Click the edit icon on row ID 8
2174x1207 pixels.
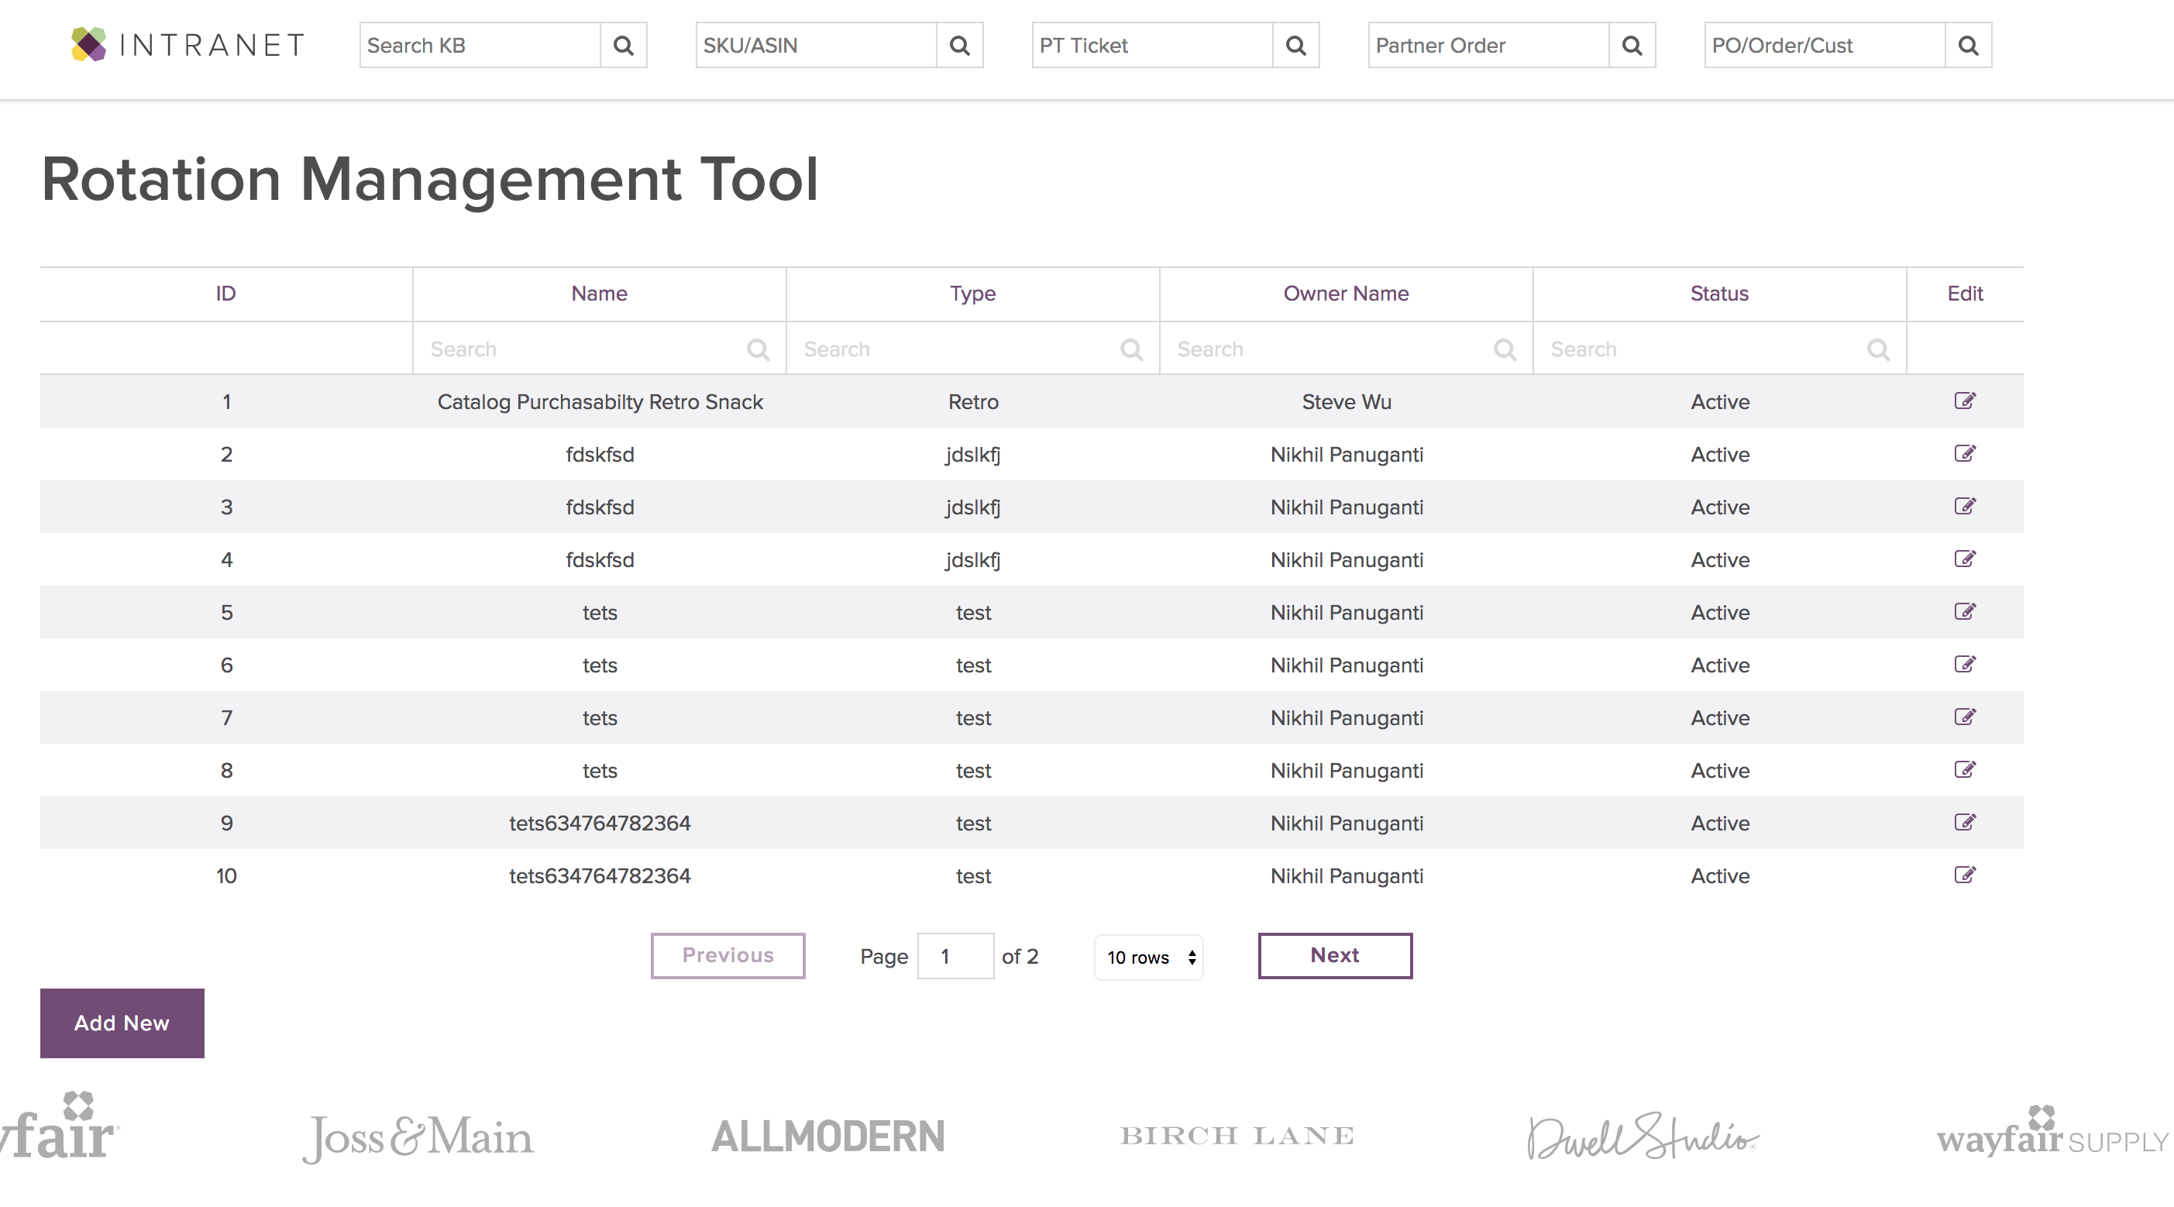coord(1964,770)
